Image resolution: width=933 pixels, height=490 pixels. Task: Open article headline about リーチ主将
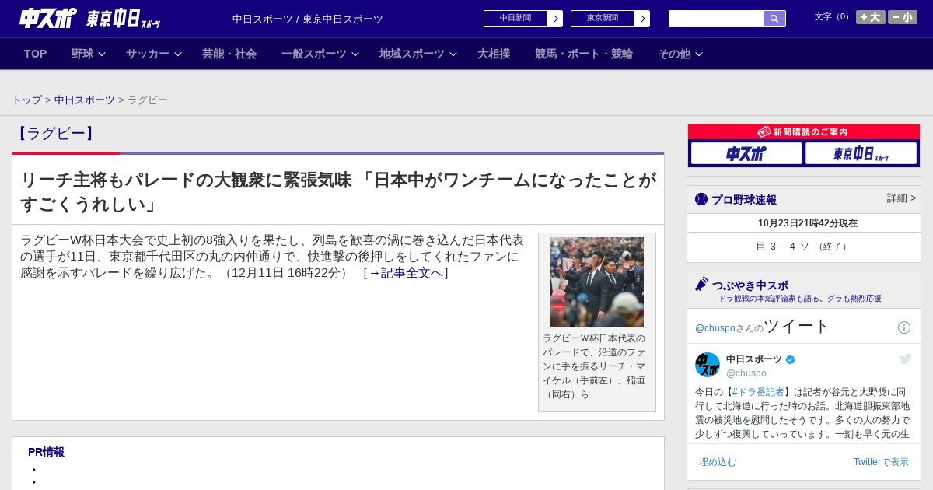(x=338, y=192)
